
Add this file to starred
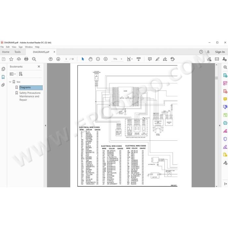11,59
